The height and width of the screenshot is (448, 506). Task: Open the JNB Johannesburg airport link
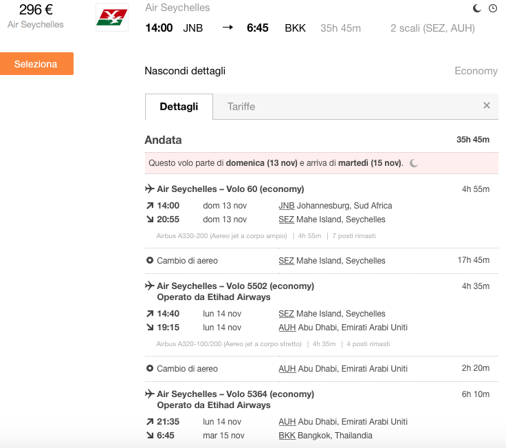(287, 206)
